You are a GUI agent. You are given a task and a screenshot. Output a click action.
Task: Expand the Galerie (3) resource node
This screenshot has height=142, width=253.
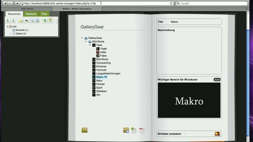(11, 34)
